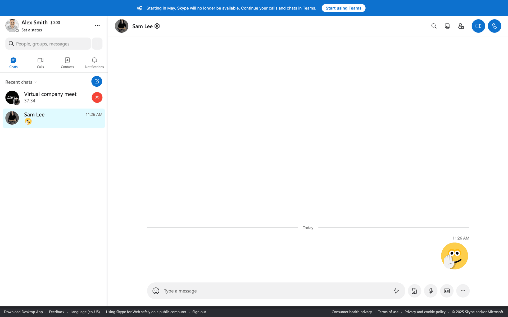Viewport: 508px width, 317px height.
Task: Open the More options ellipsis by Alex Smith
Action: click(x=97, y=26)
